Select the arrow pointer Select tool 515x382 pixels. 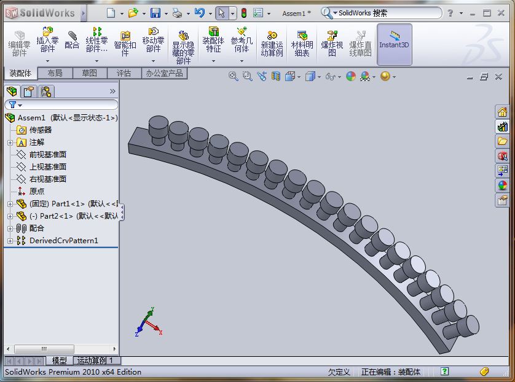222,13
